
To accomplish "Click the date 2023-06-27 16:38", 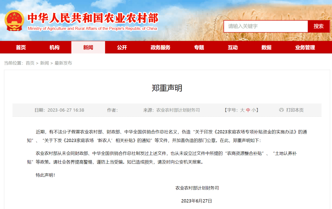I will [x=66, y=110].
